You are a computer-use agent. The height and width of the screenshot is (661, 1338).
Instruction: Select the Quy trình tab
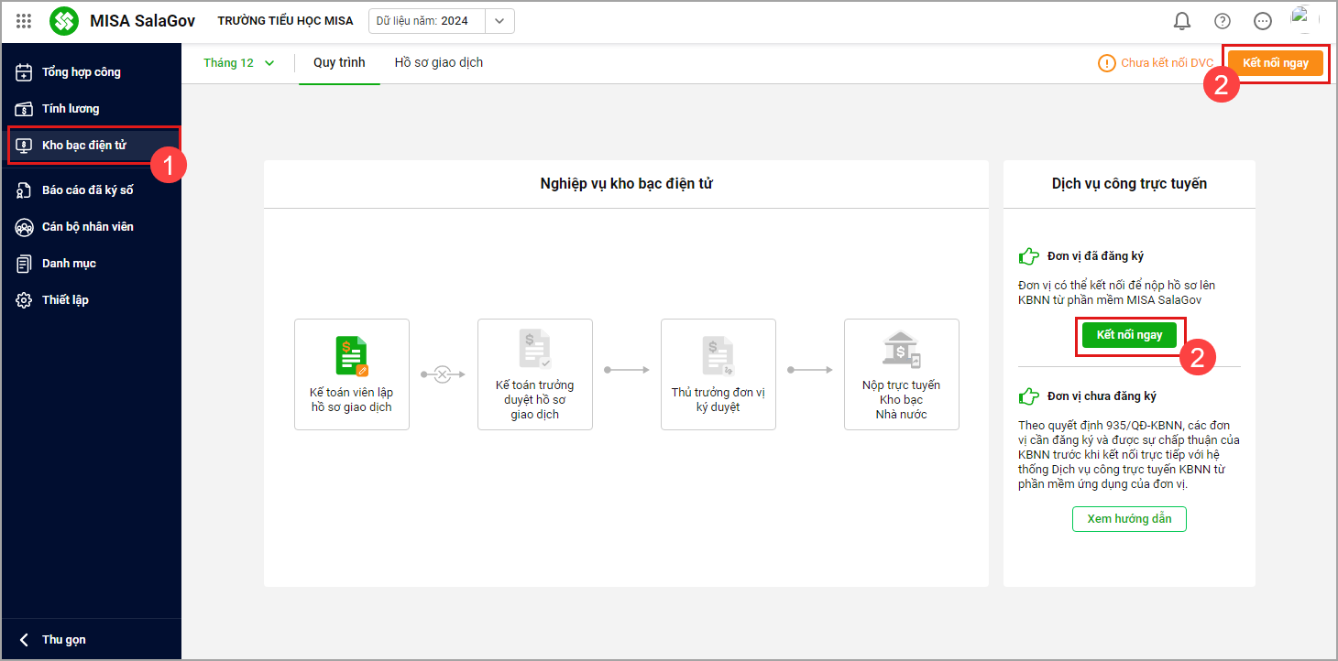(339, 63)
